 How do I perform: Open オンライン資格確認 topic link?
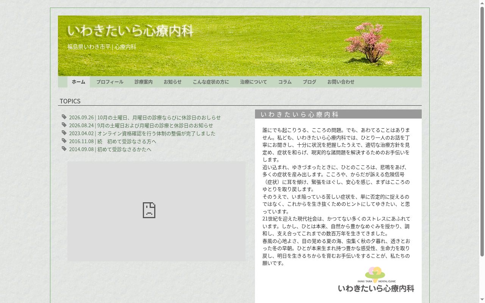pyautogui.click(x=142, y=133)
